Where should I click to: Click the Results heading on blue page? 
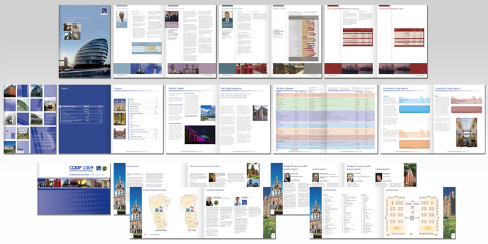tap(64, 88)
